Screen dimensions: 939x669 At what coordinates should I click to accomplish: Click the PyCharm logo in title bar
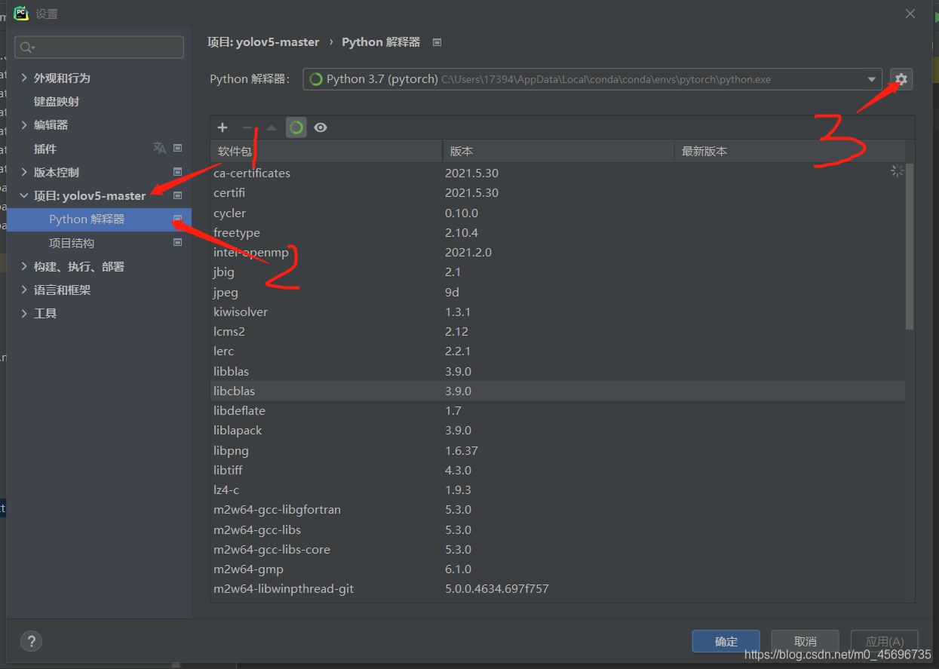[21, 13]
